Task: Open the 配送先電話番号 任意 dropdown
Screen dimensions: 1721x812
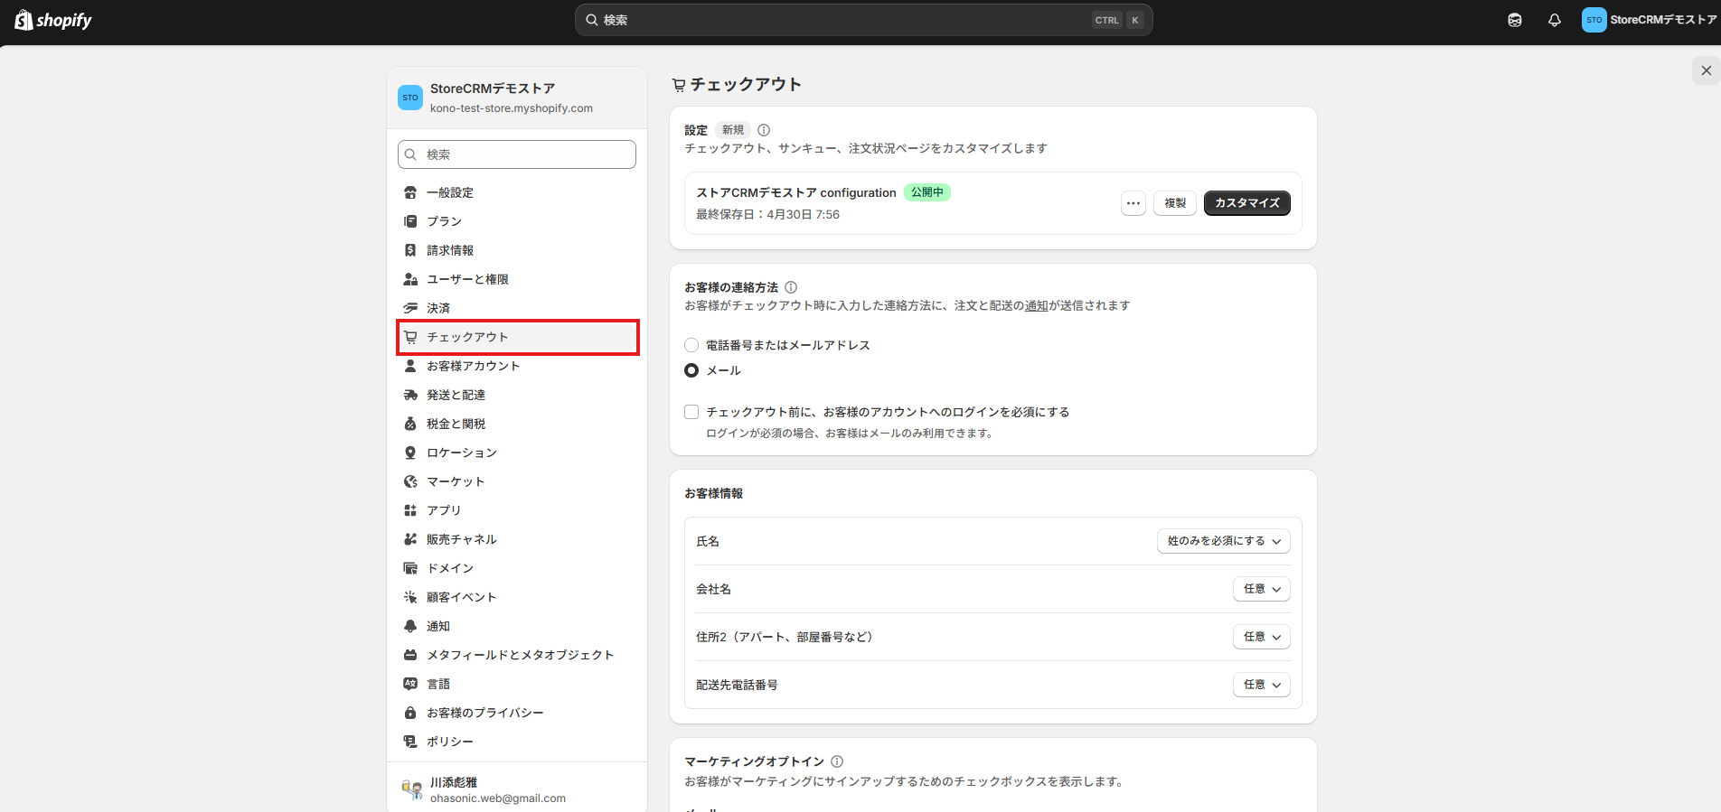Action: (x=1262, y=685)
